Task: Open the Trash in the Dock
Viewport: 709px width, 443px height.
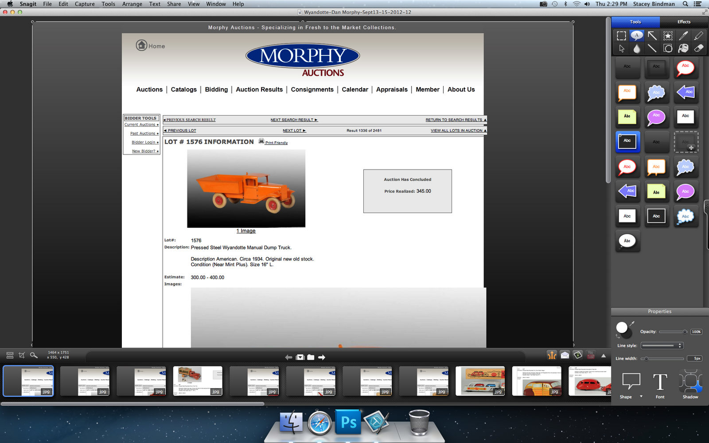Action: pyautogui.click(x=419, y=422)
